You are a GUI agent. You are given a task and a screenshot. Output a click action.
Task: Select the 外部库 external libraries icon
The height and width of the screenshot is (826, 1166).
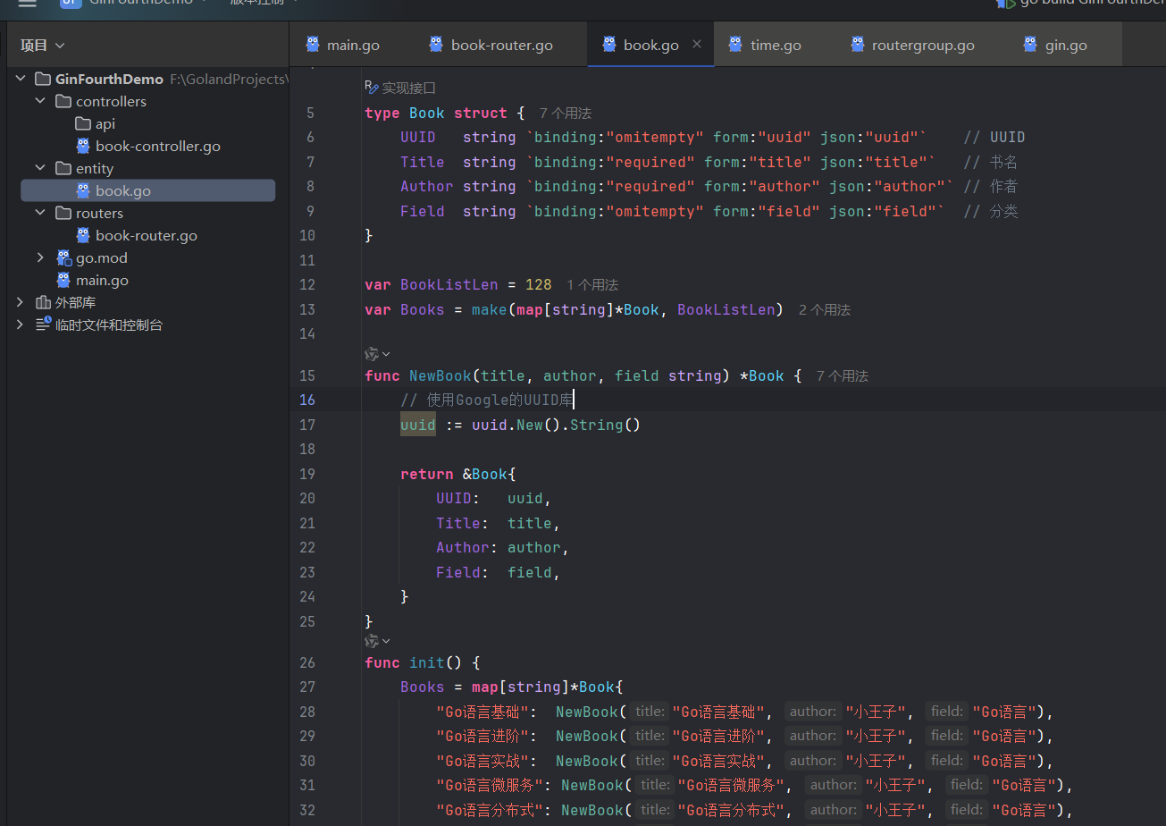click(x=43, y=303)
